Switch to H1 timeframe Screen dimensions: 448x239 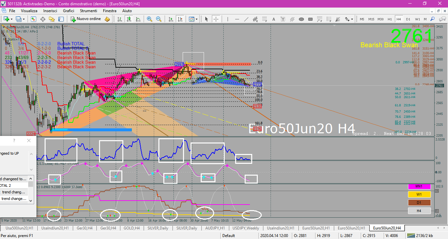point(390,19)
